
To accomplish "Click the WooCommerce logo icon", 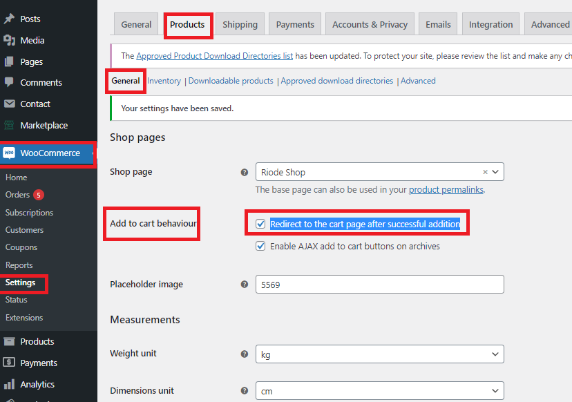I will 9,153.
